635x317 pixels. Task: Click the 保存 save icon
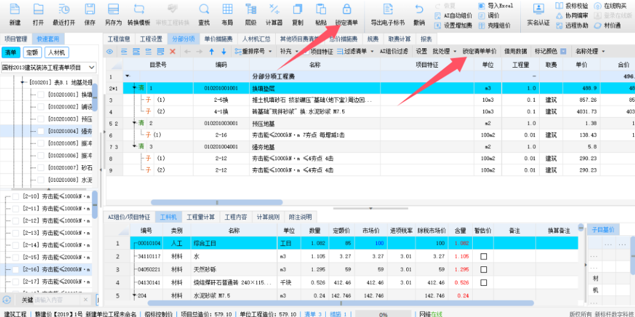pyautogui.click(x=89, y=10)
